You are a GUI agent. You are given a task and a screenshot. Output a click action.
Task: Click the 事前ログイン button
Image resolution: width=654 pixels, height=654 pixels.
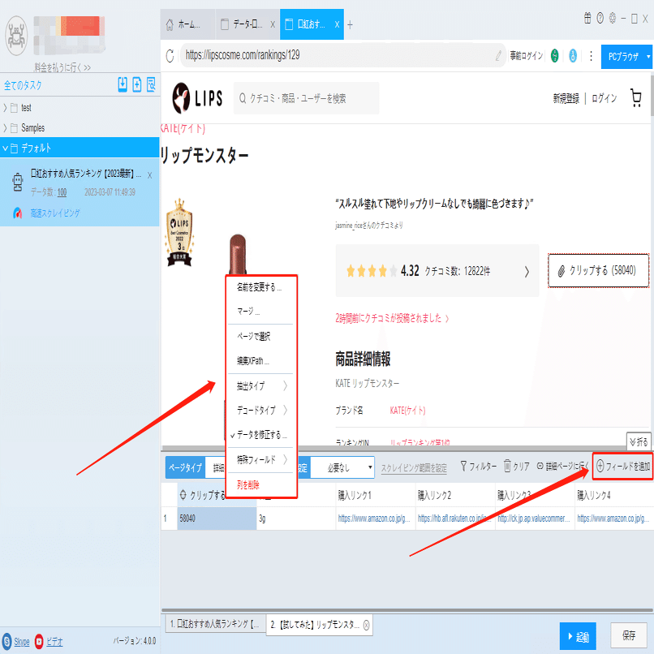pos(527,55)
